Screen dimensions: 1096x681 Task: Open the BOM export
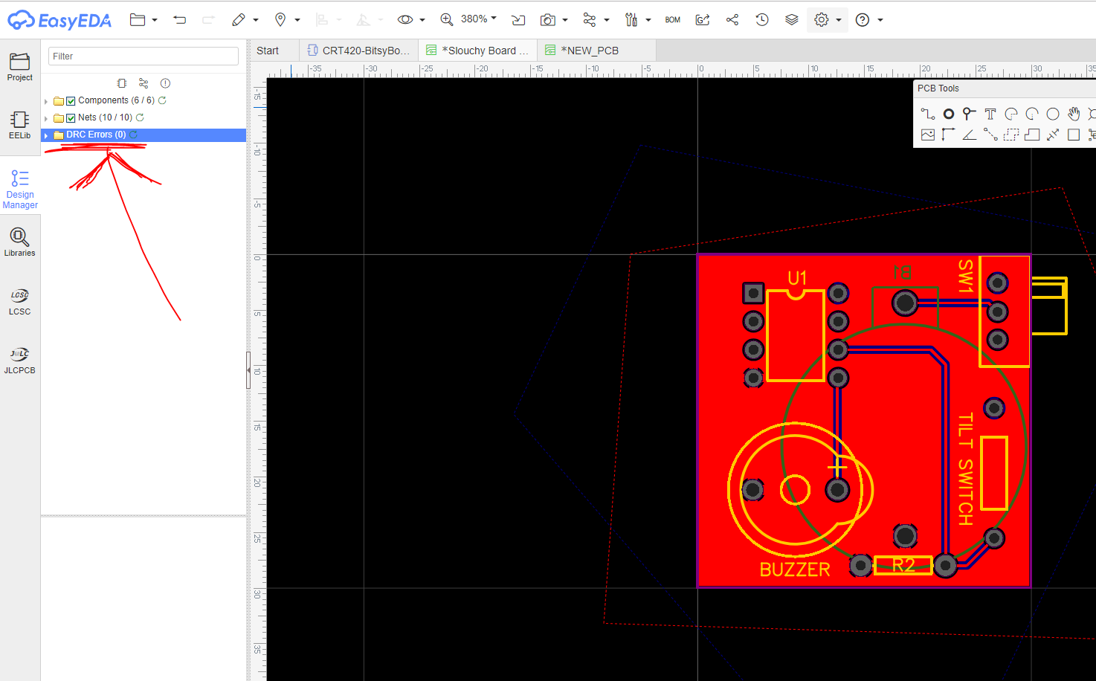tap(672, 20)
